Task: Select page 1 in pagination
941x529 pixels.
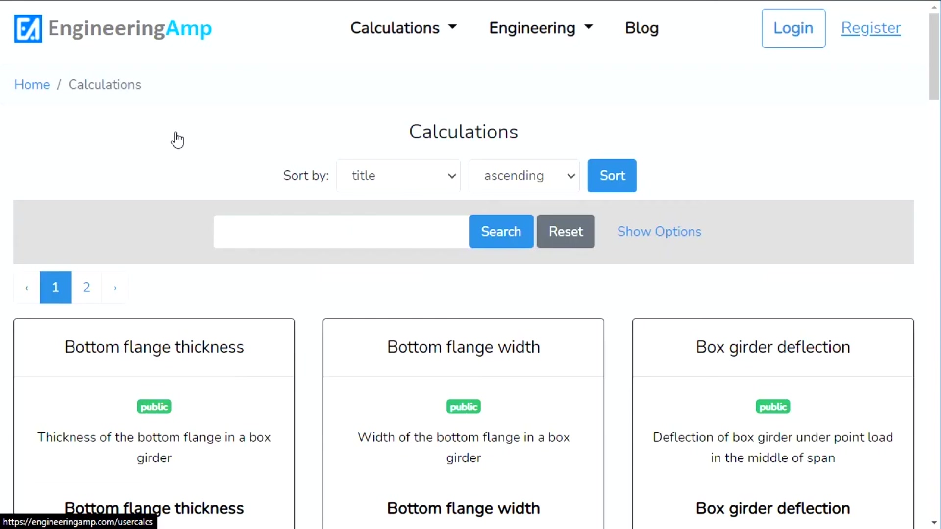Action: 55,288
